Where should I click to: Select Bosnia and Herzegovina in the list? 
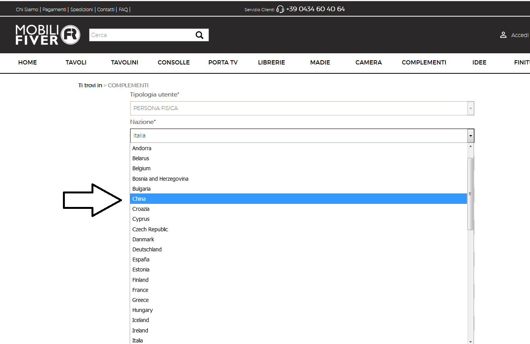299,179
